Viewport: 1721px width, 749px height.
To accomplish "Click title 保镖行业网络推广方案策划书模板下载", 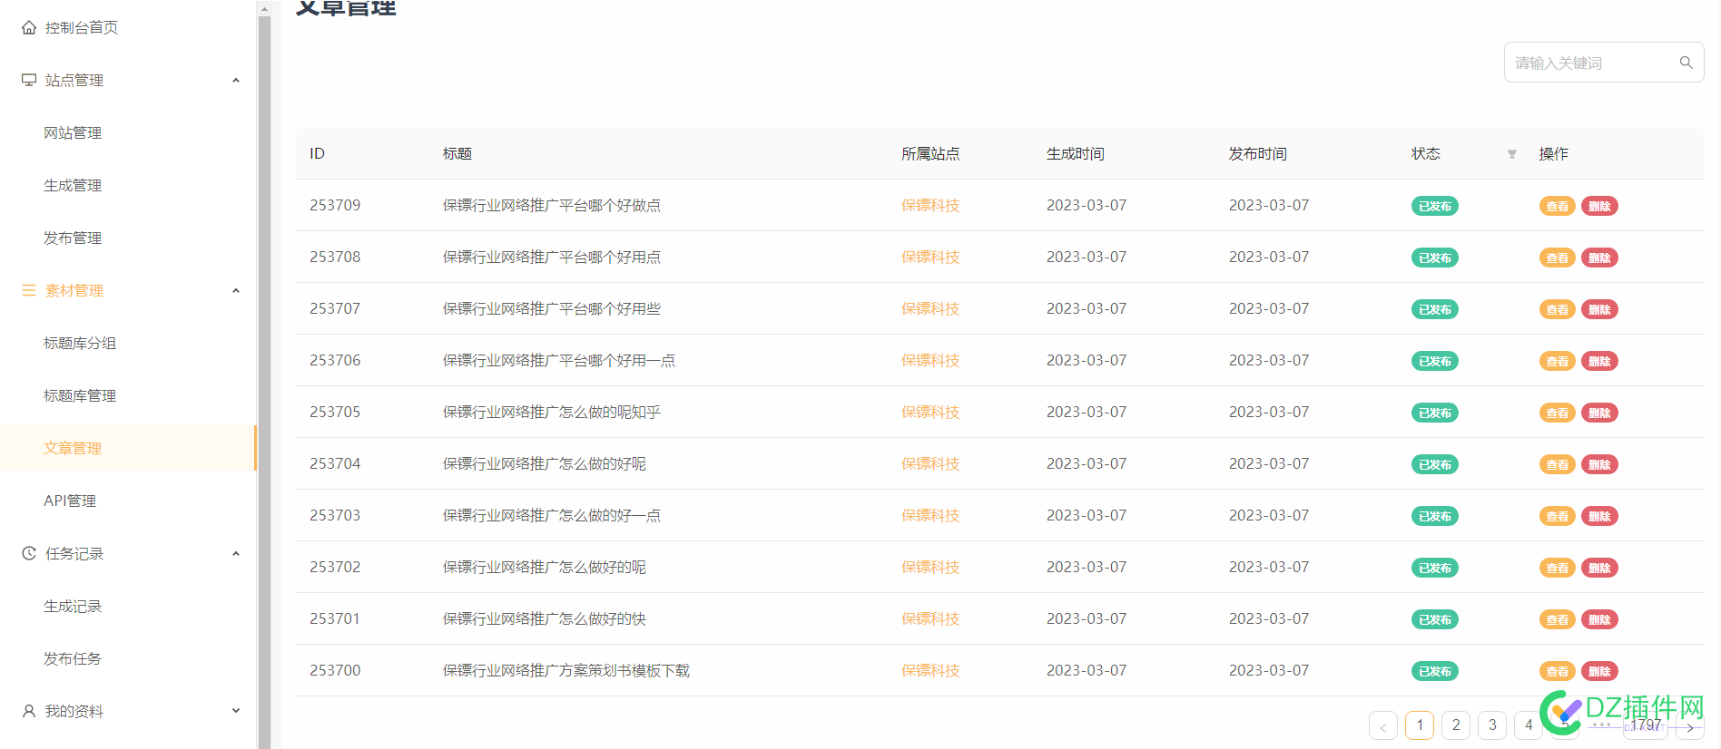I will pos(566,671).
